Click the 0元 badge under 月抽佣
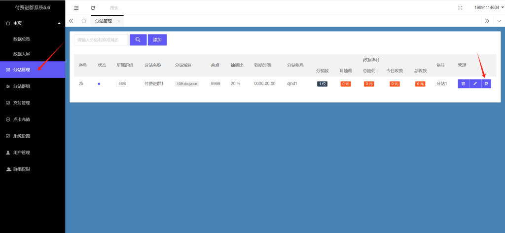Screen dimensions: 505x233 point(346,84)
